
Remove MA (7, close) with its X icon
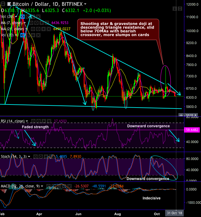coord(47,23)
